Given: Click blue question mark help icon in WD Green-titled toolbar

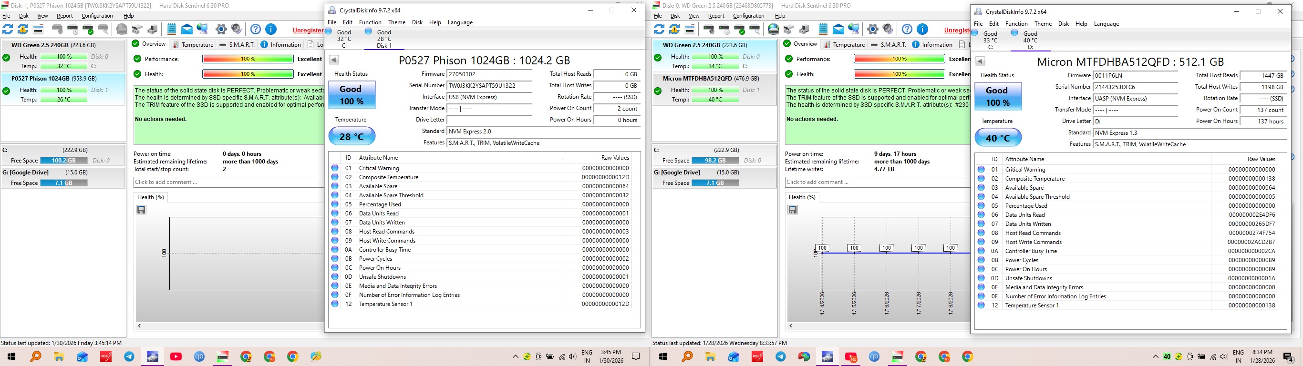Looking at the screenshot, I should pos(907,30).
